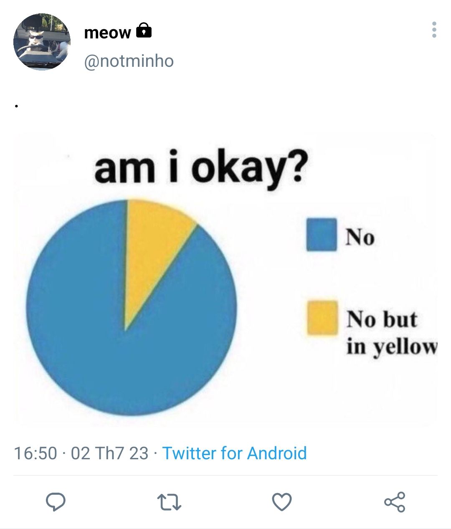
Task: Click the 16:50 time stamp
Action: point(35,453)
